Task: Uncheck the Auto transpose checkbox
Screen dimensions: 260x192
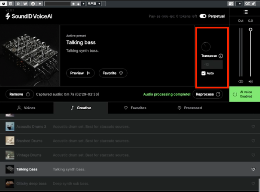Action: tap(203, 73)
